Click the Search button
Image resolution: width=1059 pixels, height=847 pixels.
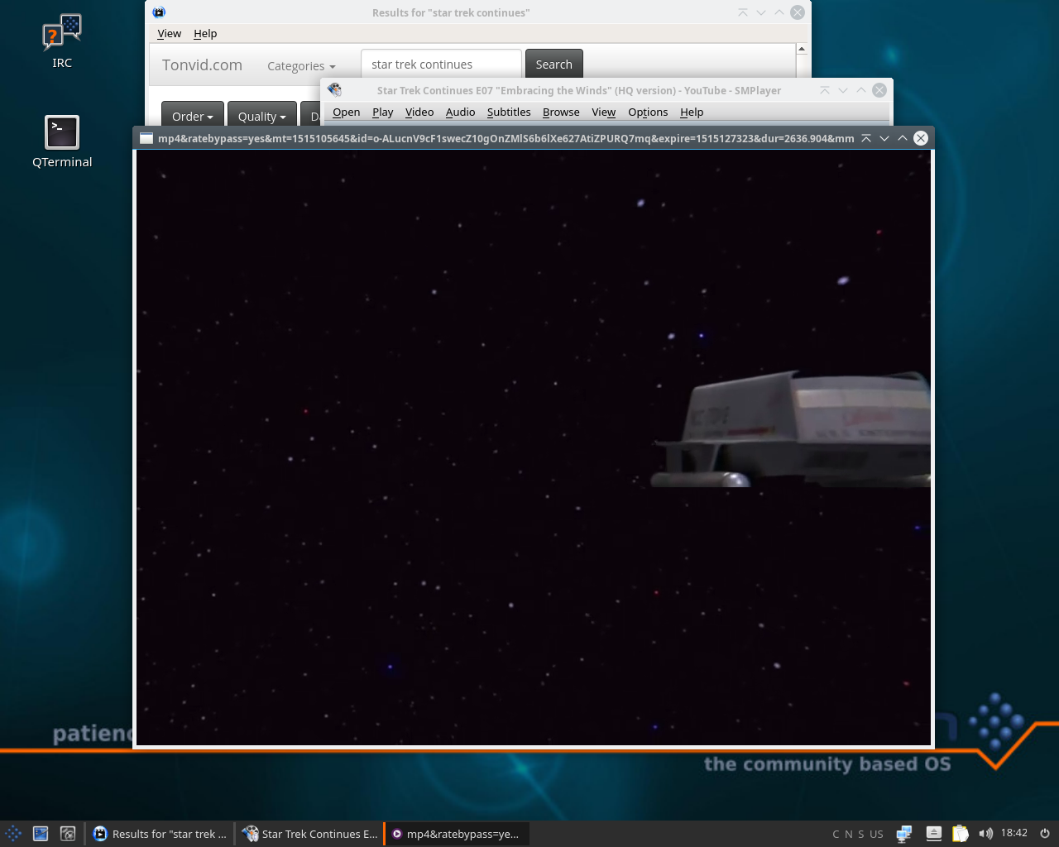tap(554, 65)
